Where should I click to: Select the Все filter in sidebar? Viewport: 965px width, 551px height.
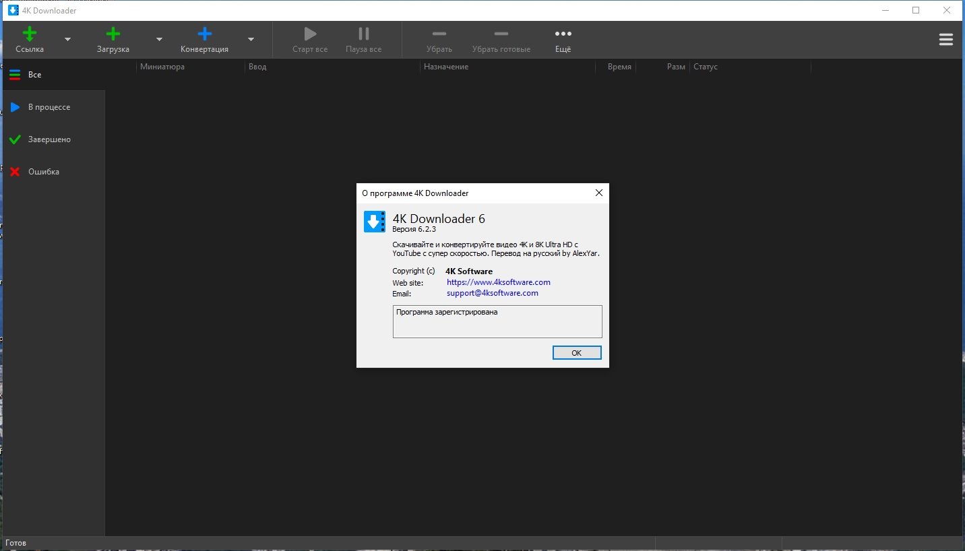pyautogui.click(x=54, y=75)
